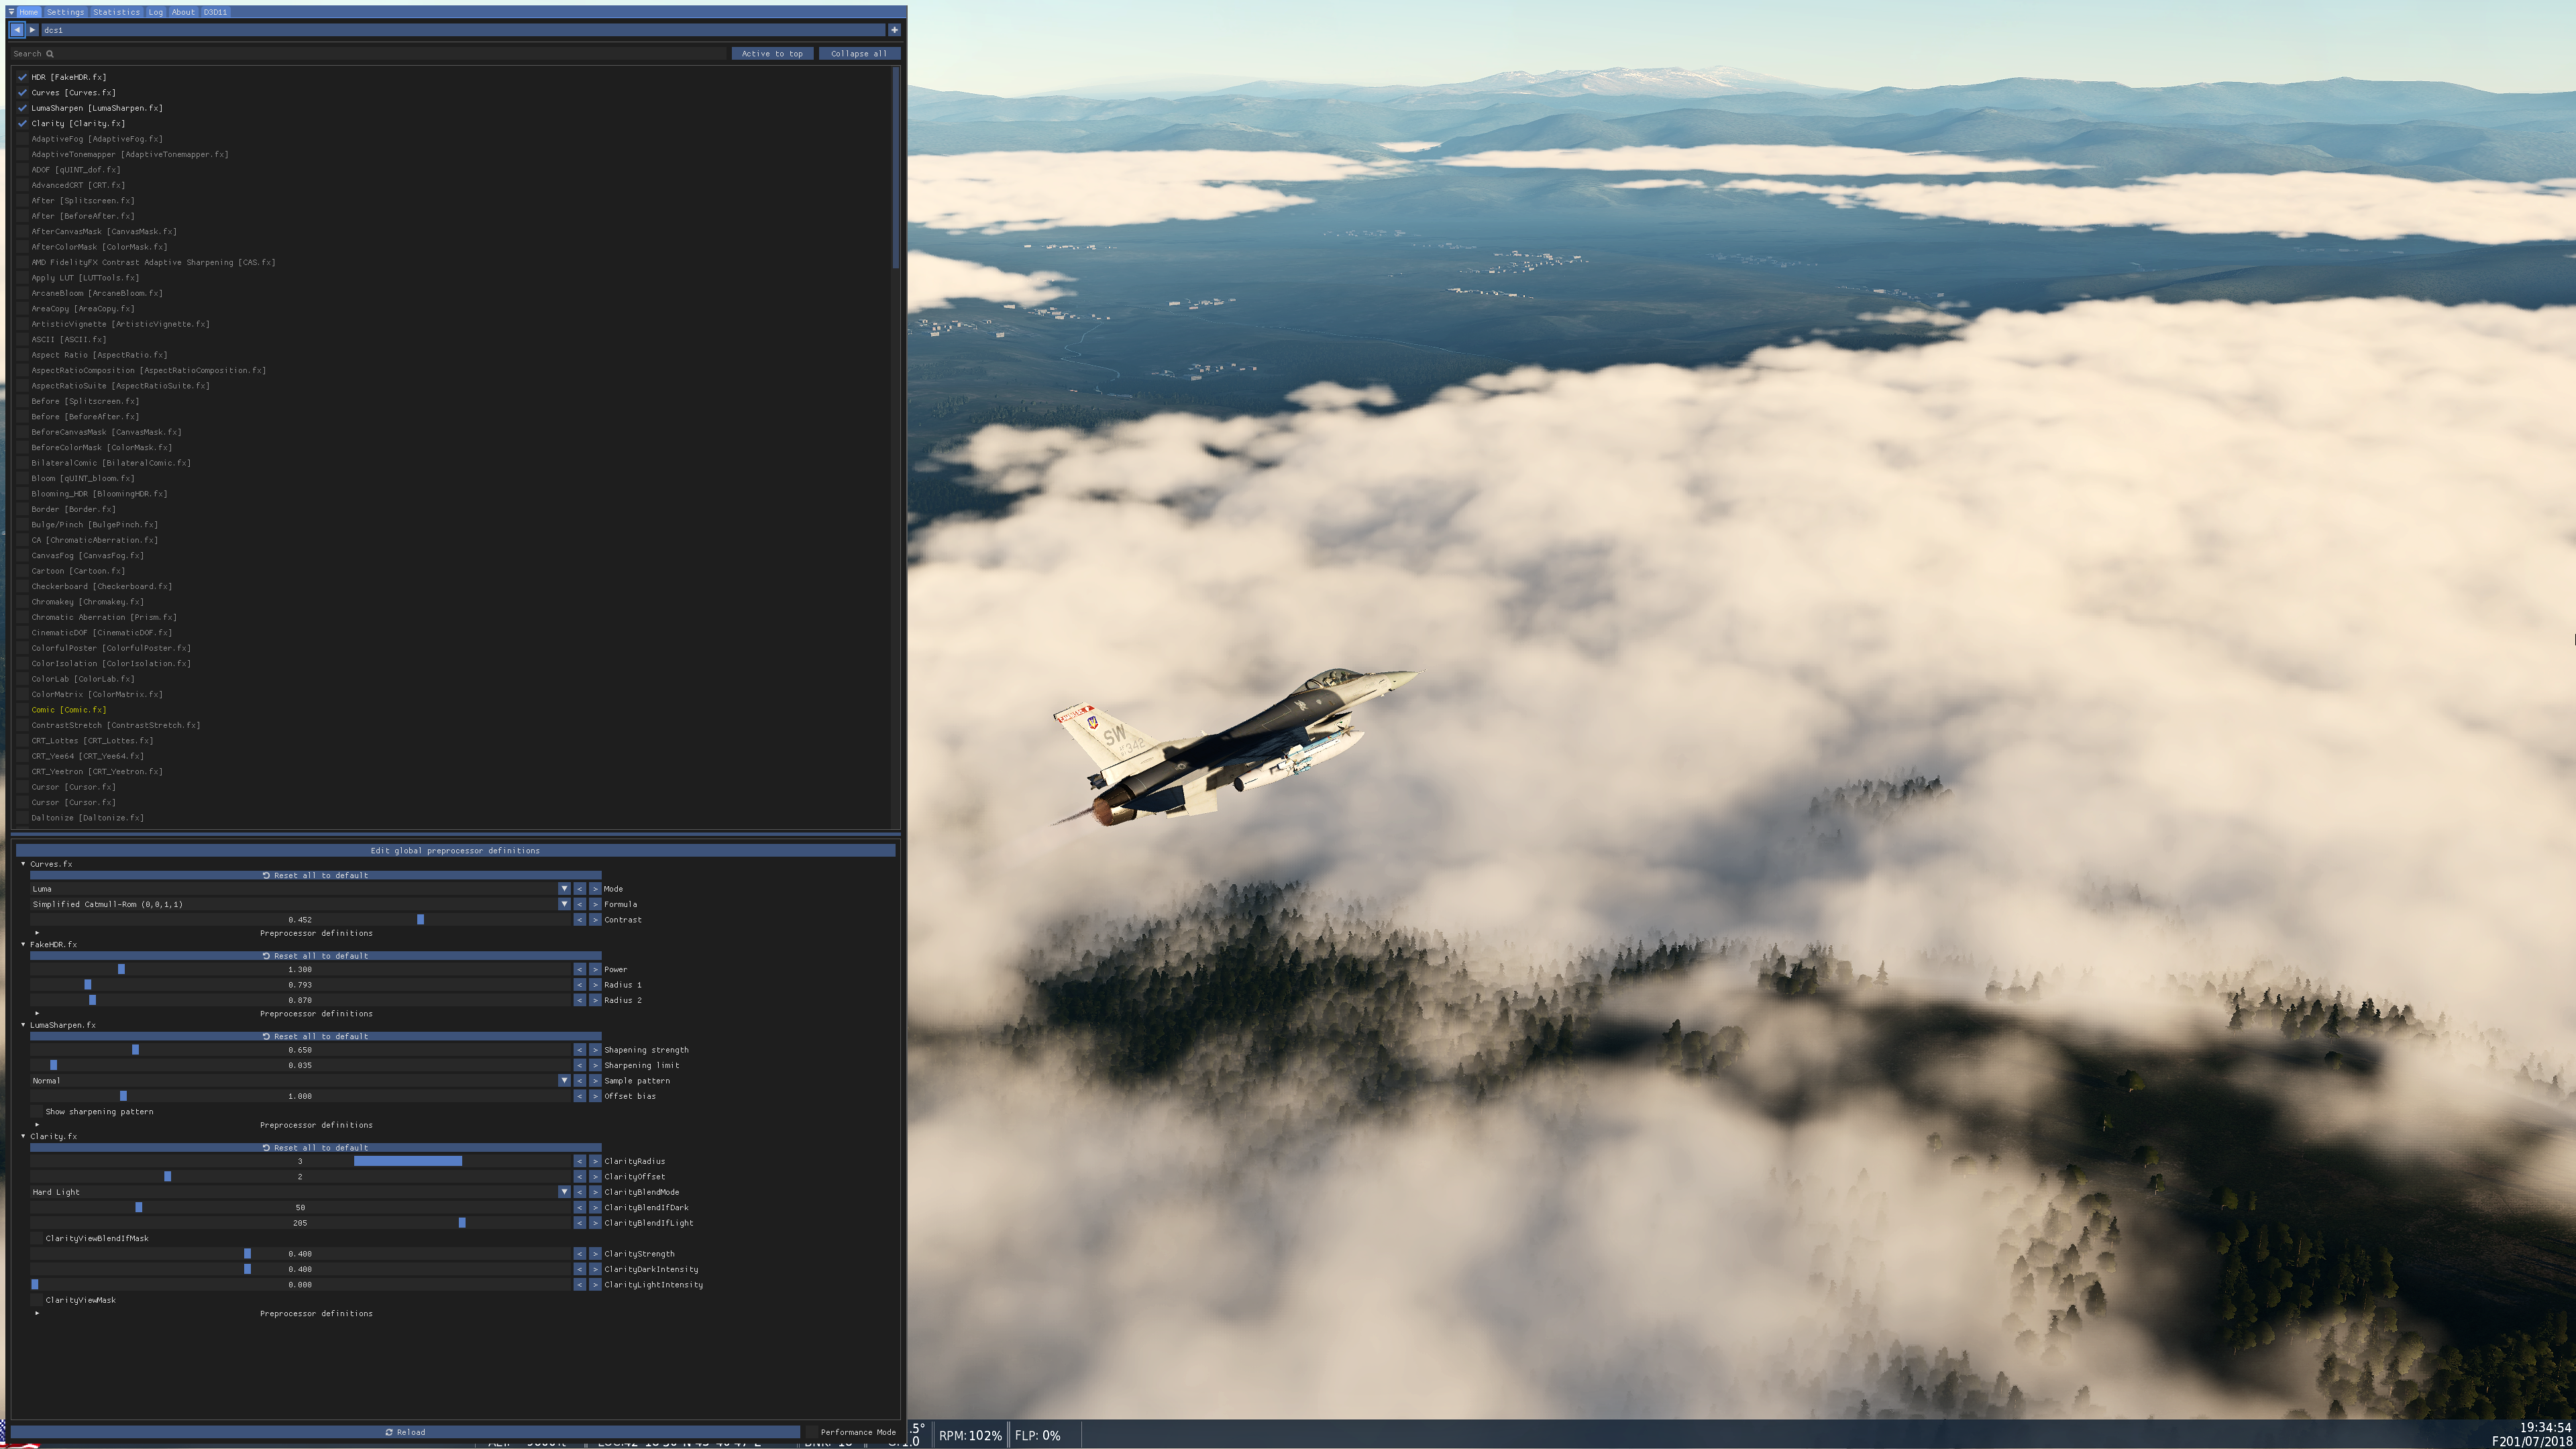Viewport: 2576px width, 1449px height.
Task: Collapse the overlay window with the top-left triangle
Action: click(11, 12)
